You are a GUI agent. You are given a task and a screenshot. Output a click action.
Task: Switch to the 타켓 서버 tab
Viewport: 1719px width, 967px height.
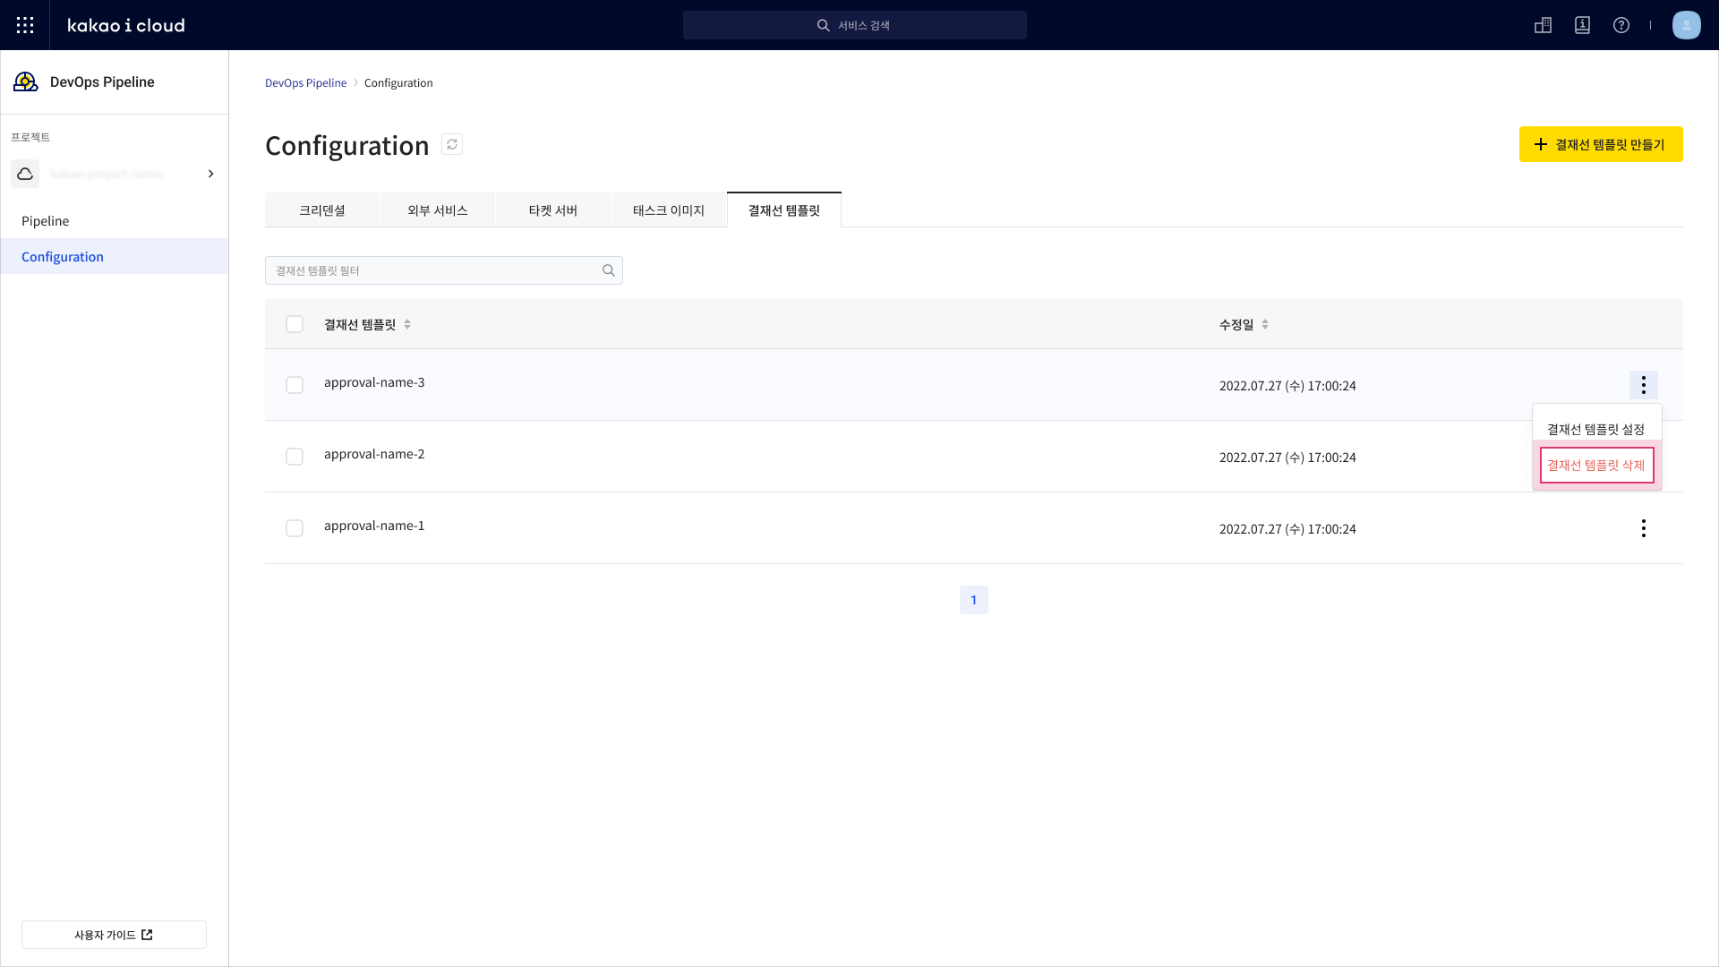point(553,210)
